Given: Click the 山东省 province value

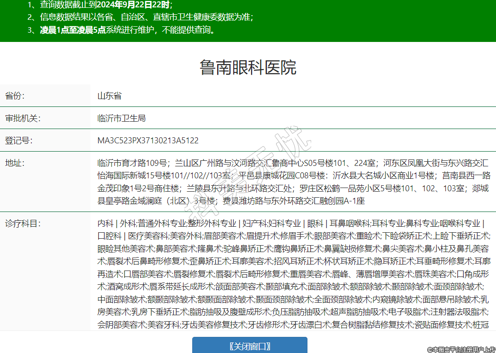Looking at the screenshot, I should click(x=110, y=96).
